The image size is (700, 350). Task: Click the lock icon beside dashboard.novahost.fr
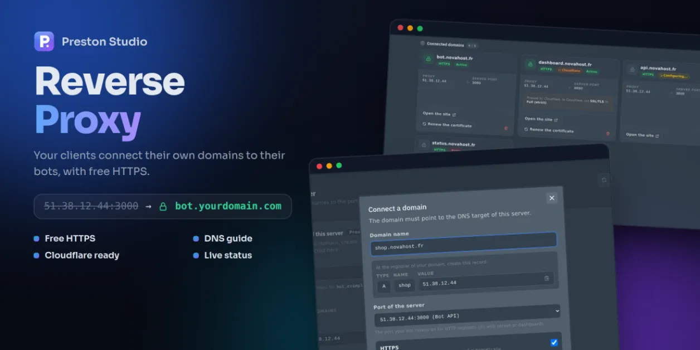pyautogui.click(x=529, y=65)
